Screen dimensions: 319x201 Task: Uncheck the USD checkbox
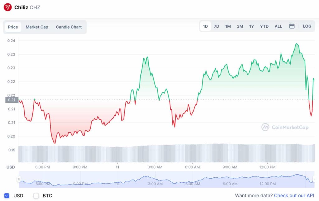tap(7, 196)
